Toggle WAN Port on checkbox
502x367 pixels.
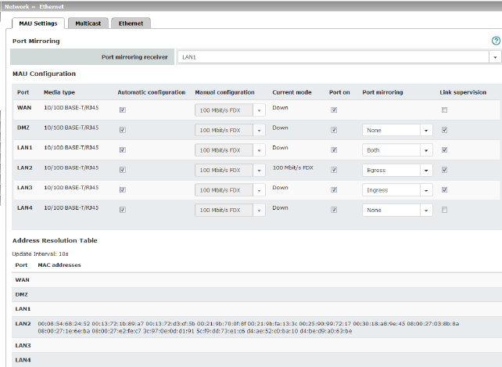[334, 110]
